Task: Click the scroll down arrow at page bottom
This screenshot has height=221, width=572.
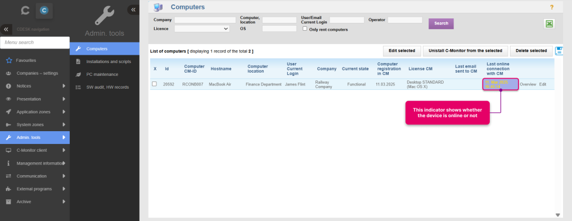Action: (557, 215)
